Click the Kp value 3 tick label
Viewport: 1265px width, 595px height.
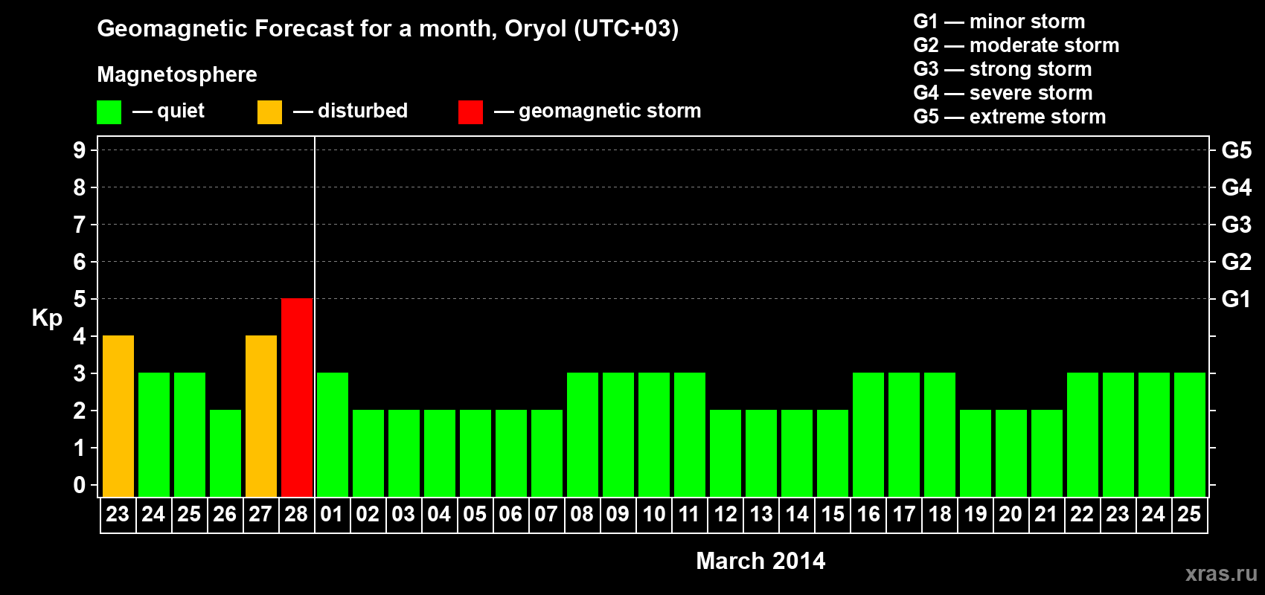click(x=80, y=373)
